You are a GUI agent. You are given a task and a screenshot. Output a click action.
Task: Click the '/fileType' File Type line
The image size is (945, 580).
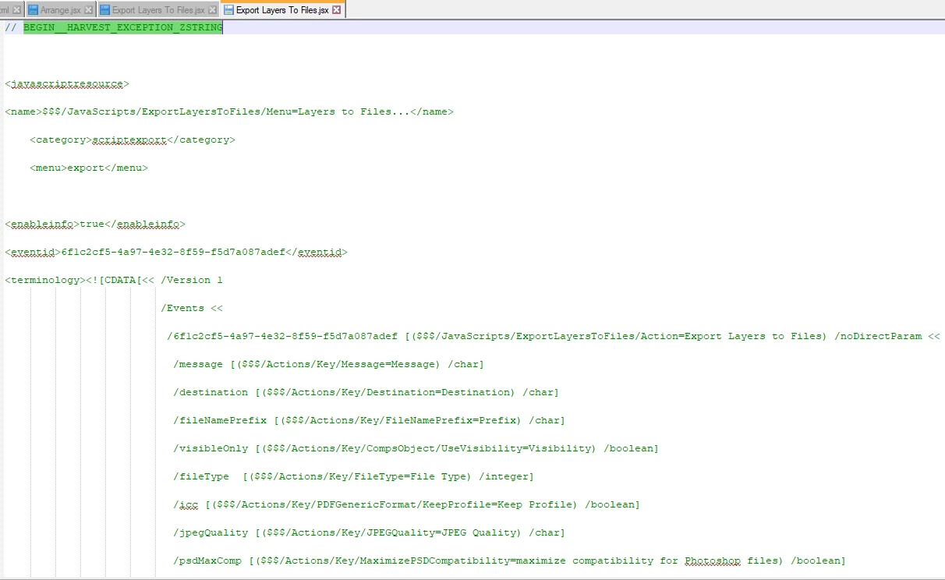point(354,476)
